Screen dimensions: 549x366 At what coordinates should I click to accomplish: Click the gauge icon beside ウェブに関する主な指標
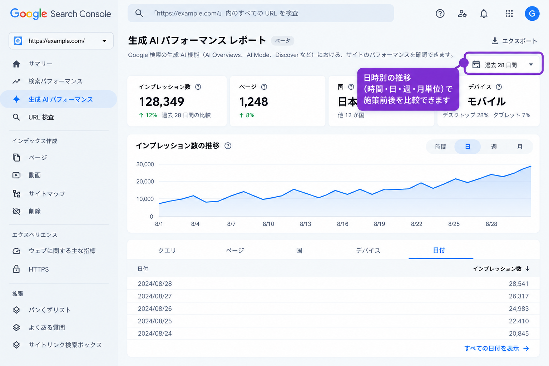point(16,251)
